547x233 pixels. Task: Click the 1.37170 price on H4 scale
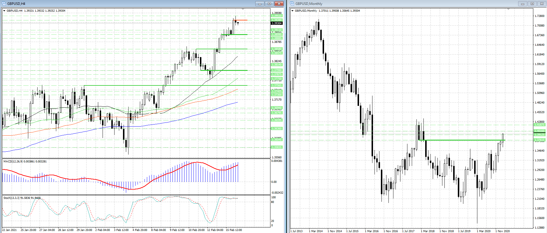pyautogui.click(x=277, y=100)
